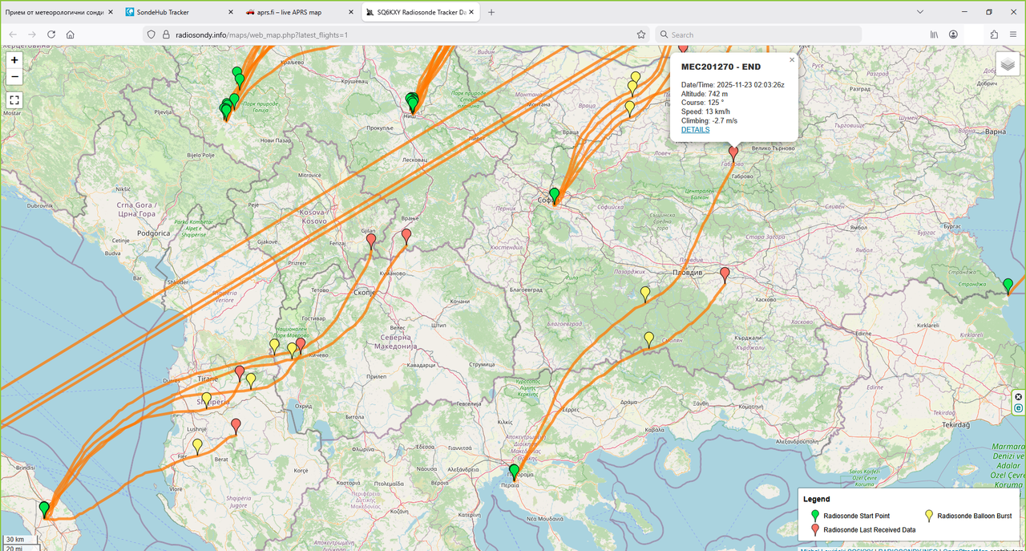Bookmark this page with star icon
1026x551 pixels.
click(640, 34)
